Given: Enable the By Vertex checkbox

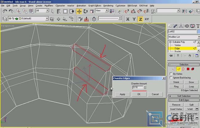Looking at the screenshot, I should [171, 74].
